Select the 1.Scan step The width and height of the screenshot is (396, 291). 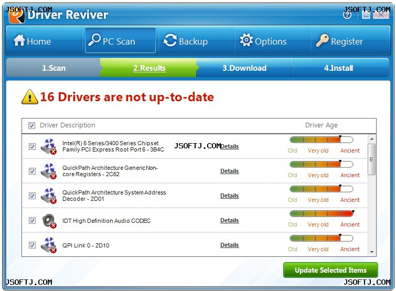[x=53, y=68]
